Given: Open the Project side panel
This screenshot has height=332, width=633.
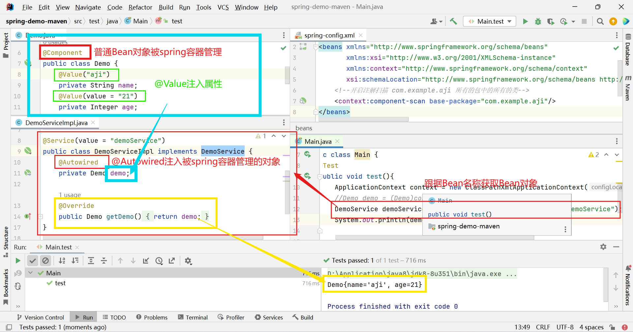Looking at the screenshot, I should click(x=6, y=45).
